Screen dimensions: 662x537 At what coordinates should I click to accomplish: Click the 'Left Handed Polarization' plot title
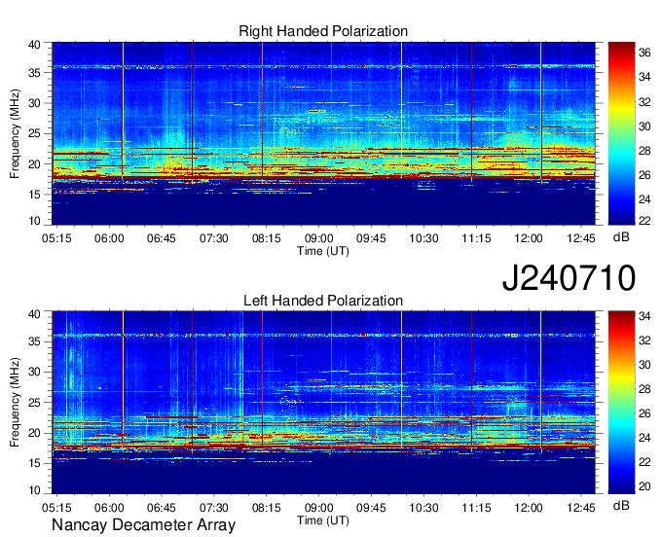click(323, 301)
